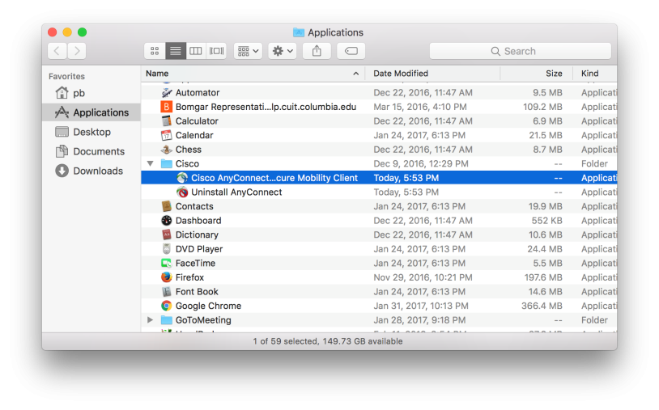Select the Google Chrome app icon

(x=167, y=306)
